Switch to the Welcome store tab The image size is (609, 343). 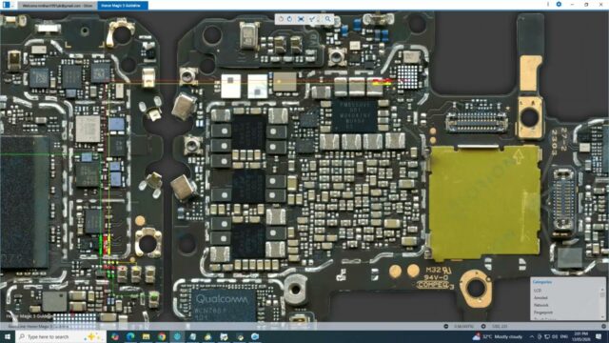pyautogui.click(x=57, y=6)
